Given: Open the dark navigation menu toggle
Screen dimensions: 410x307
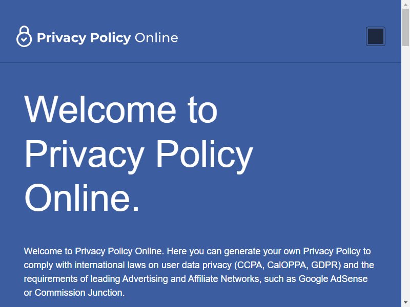Looking at the screenshot, I should (x=376, y=36).
